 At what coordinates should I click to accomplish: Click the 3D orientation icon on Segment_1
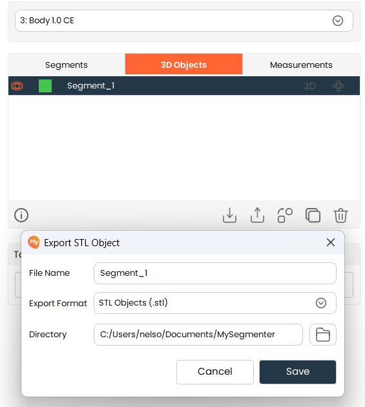(x=339, y=86)
